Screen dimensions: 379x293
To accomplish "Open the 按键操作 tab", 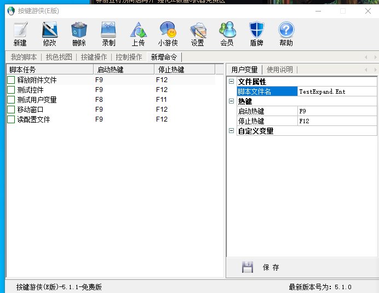I will [x=94, y=58].
